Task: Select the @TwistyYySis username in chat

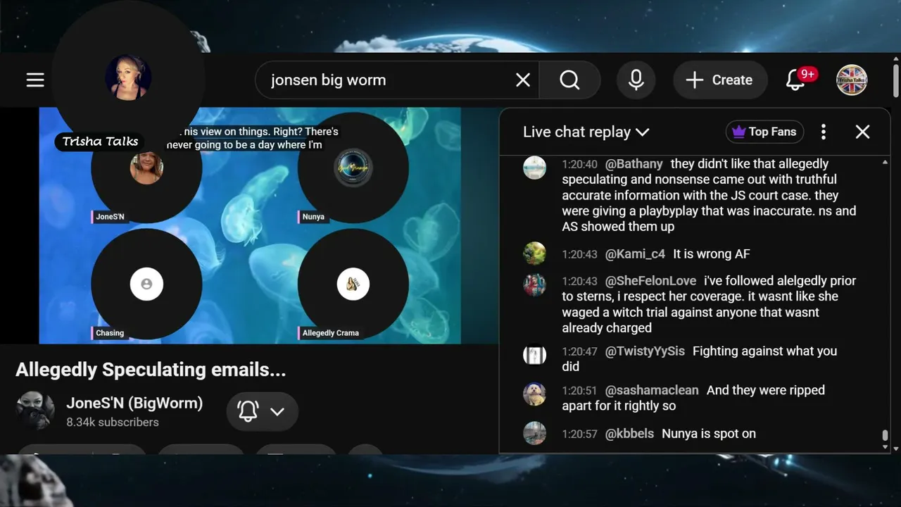Action: click(x=645, y=351)
